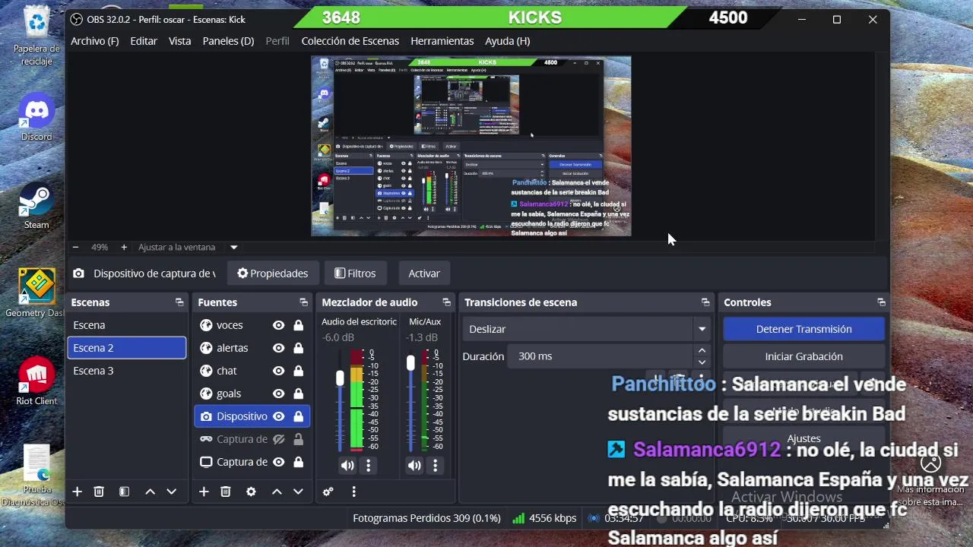
Task: Add a new scene in Escenas panel
Action: click(77, 492)
